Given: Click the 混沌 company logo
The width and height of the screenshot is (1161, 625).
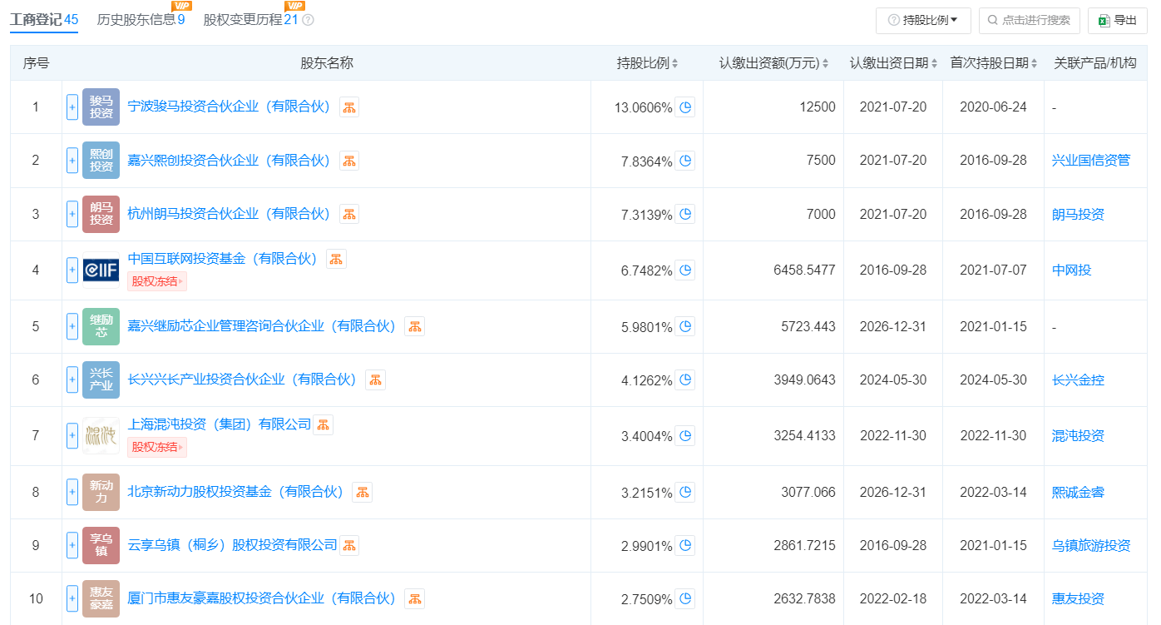Looking at the screenshot, I should (101, 436).
